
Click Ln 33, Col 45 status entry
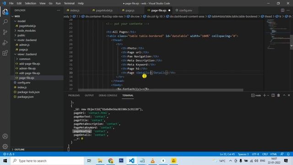point(227,154)
